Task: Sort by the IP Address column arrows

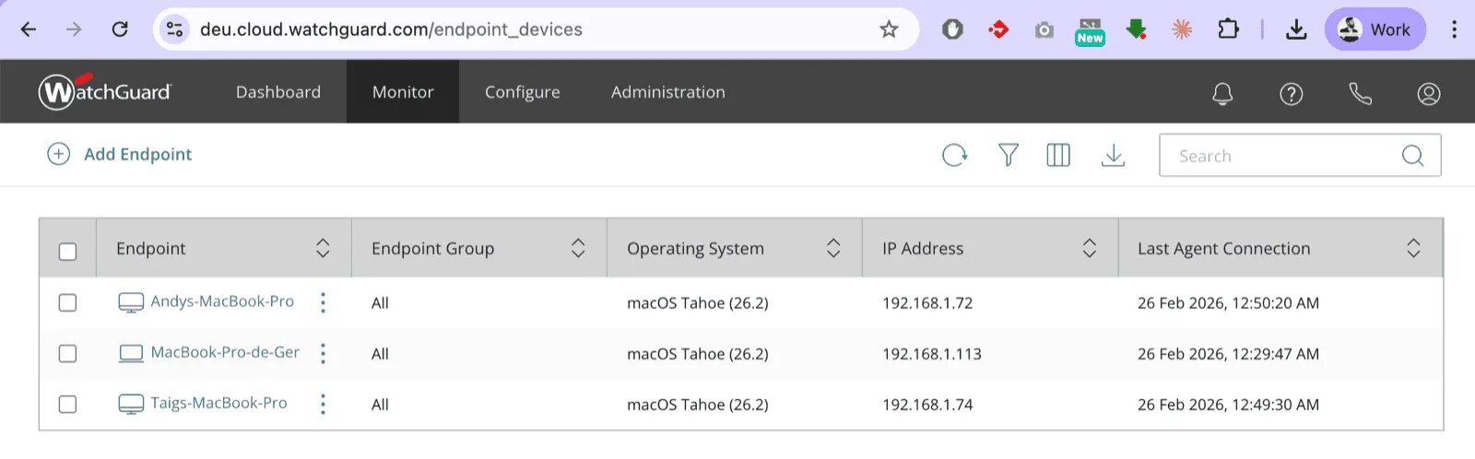Action: pos(1089,248)
